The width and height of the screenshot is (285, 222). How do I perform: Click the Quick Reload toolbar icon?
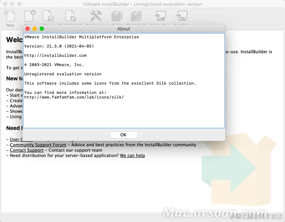point(71,16)
